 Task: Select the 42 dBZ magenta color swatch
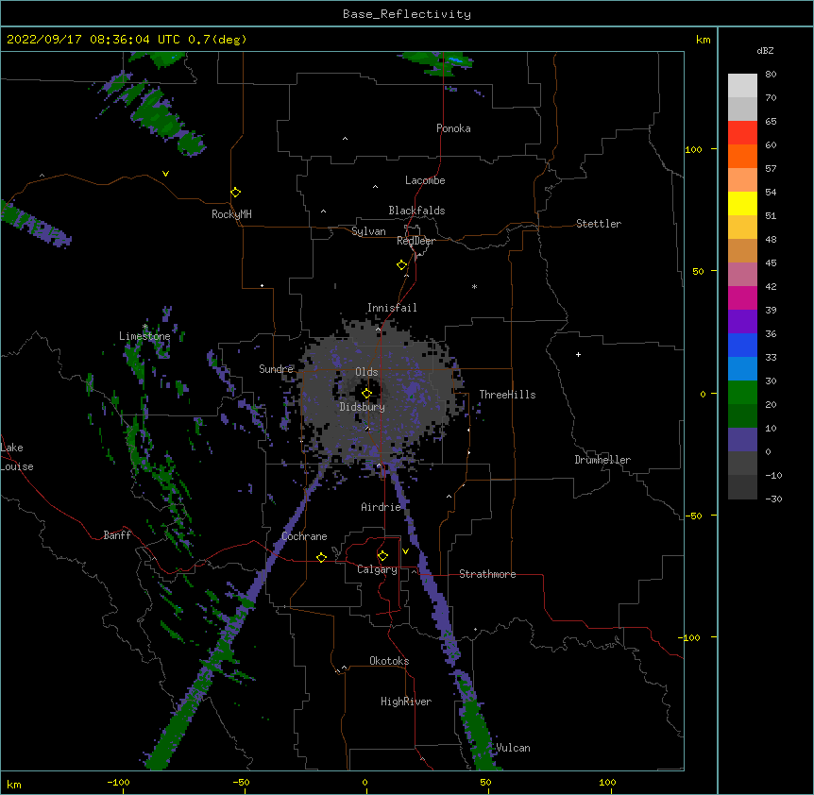click(742, 297)
